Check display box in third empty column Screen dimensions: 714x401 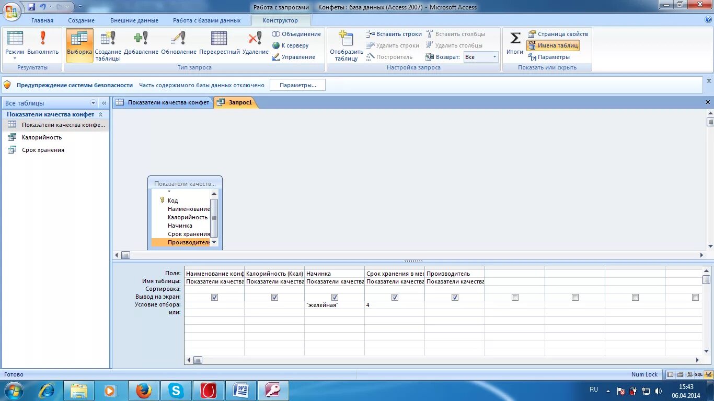coord(635,297)
